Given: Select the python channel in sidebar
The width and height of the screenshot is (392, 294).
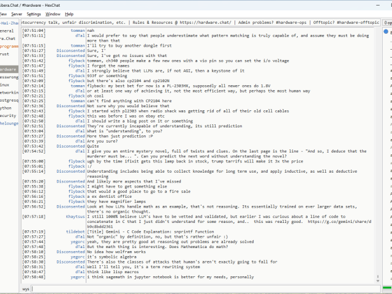Looking at the screenshot, I should [x=7, y=108].
